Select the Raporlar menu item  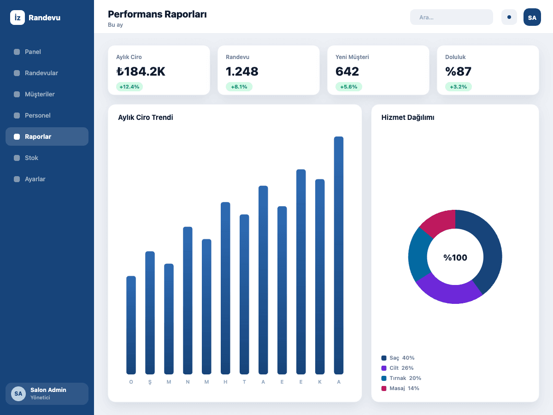click(x=47, y=136)
